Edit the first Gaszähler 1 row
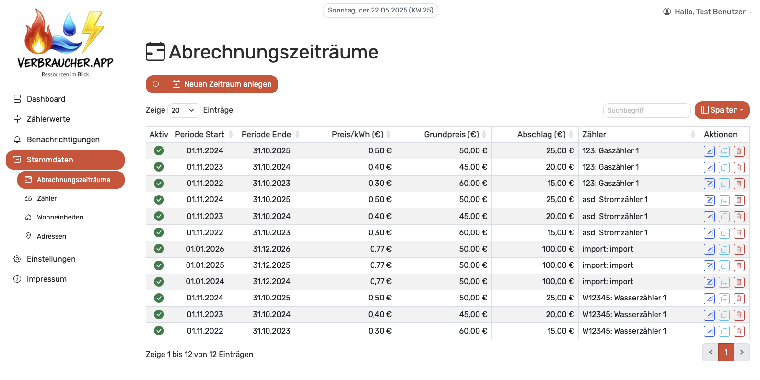Image resolution: width=760 pixels, height=380 pixels. pos(709,151)
